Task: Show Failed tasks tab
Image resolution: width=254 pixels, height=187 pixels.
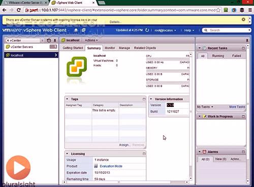Action: 236,56
